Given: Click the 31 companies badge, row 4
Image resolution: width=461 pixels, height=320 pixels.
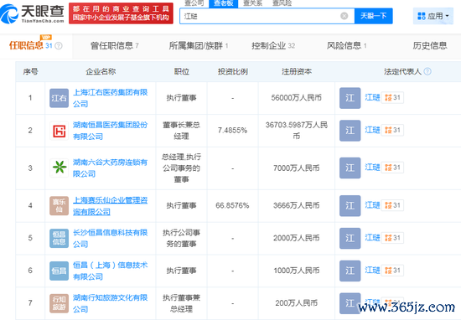Looking at the screenshot, I should click(392, 205).
